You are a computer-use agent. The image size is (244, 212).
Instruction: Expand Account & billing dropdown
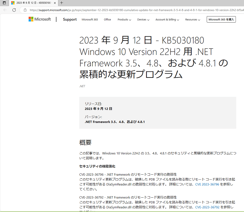(x=167, y=20)
